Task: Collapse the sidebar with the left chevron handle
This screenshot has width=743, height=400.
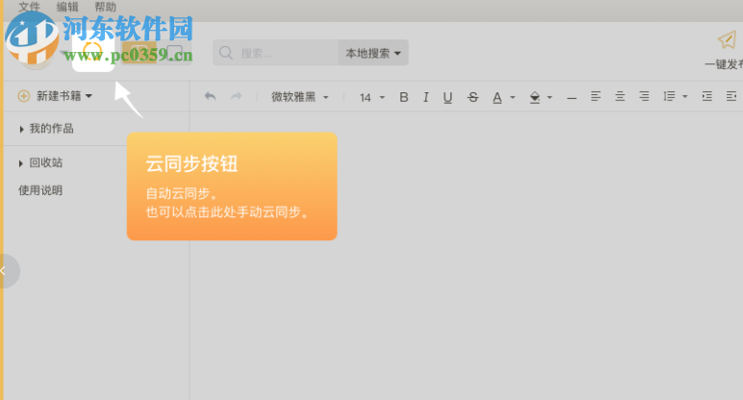Action: (x=5, y=271)
